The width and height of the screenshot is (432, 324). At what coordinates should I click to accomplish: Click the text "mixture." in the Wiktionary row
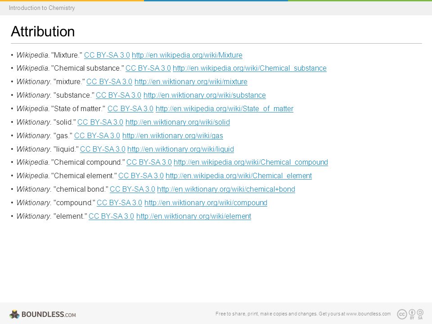pos(69,81)
